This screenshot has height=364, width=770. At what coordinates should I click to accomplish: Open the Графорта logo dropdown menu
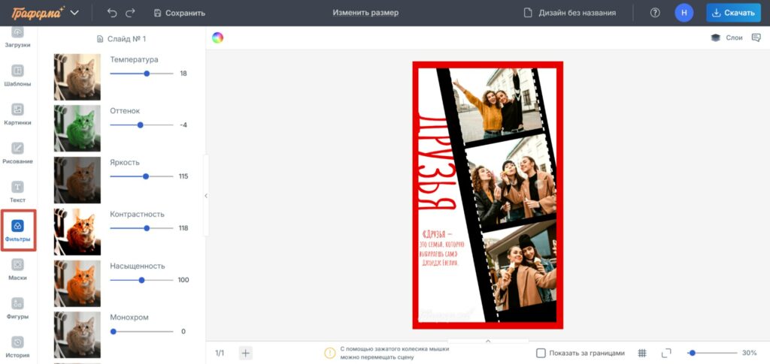(x=74, y=13)
